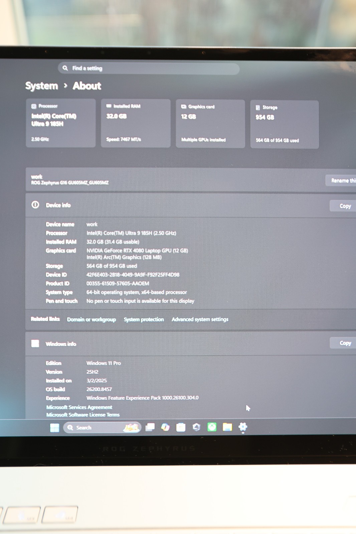Click the taskbar Search box
The width and height of the screenshot is (356, 534).
pyautogui.click(x=102, y=428)
